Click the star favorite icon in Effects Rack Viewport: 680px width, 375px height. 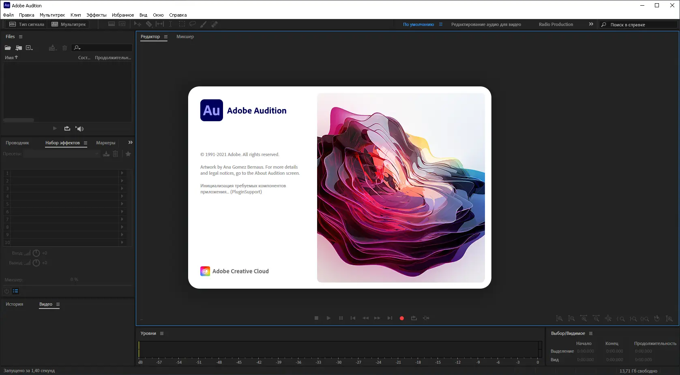tap(128, 154)
